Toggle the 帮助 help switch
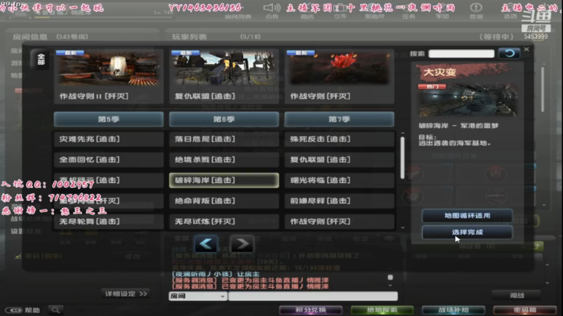This screenshot has height=316, width=563. 14,310
